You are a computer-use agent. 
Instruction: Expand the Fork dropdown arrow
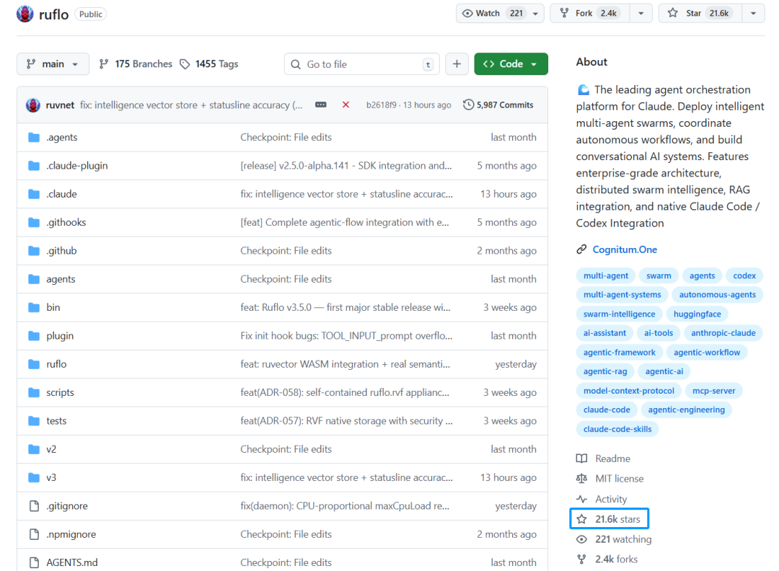pyautogui.click(x=641, y=13)
